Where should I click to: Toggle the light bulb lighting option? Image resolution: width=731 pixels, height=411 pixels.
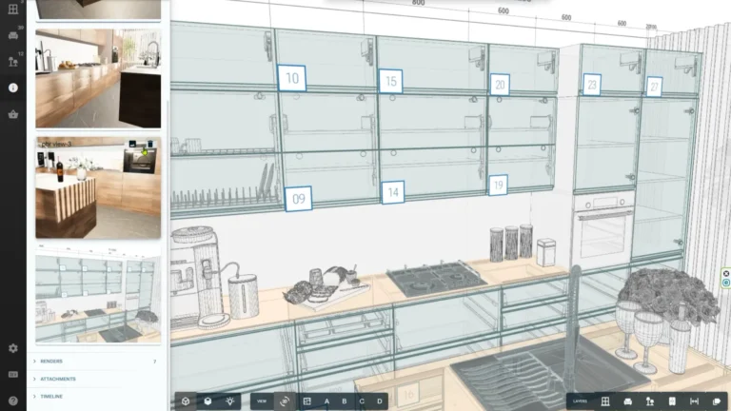coord(229,401)
